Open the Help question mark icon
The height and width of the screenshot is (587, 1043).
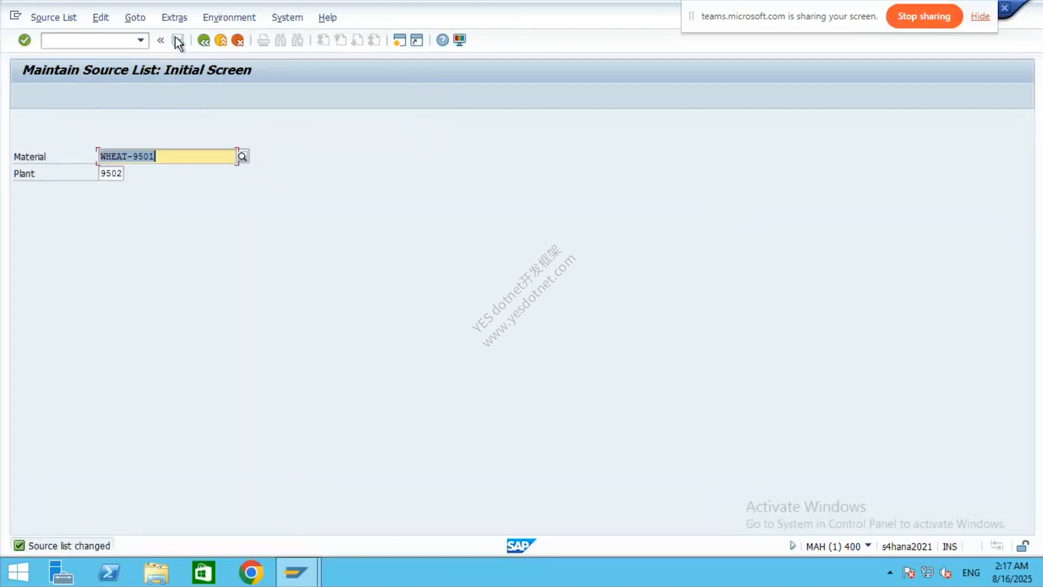[x=443, y=40]
